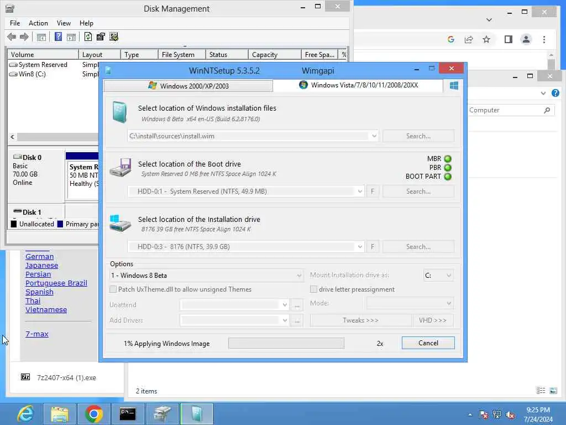The height and width of the screenshot is (425, 566).
Task: Click the Windows logo icon in WinNTSetup tab bar
Action: coord(454,85)
